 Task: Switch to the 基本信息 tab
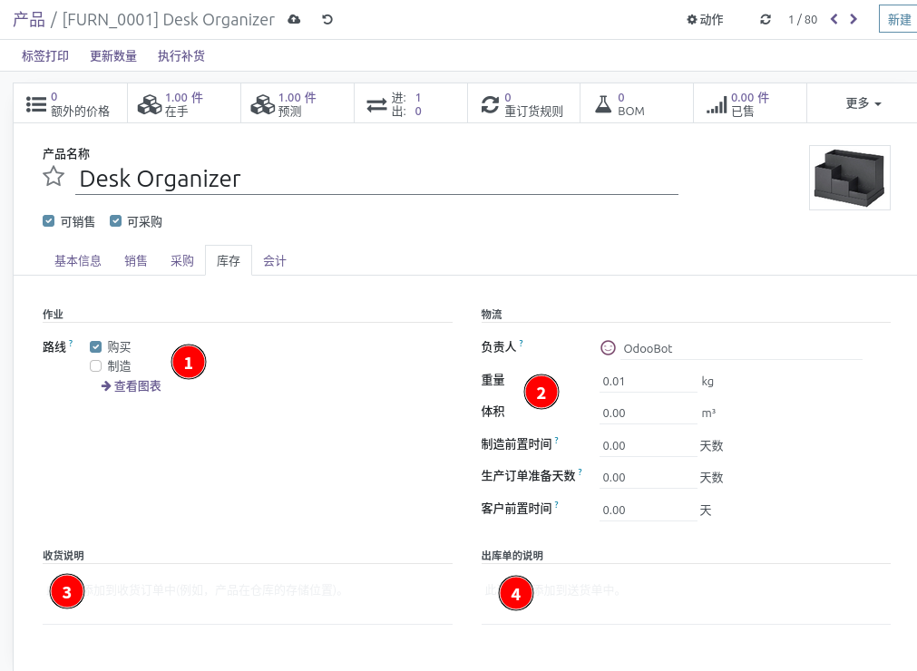(x=78, y=260)
